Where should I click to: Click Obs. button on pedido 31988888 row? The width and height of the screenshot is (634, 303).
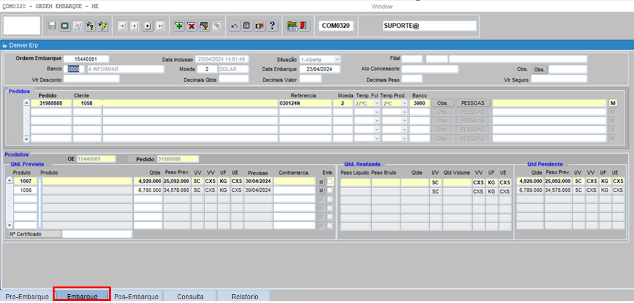pos(443,103)
